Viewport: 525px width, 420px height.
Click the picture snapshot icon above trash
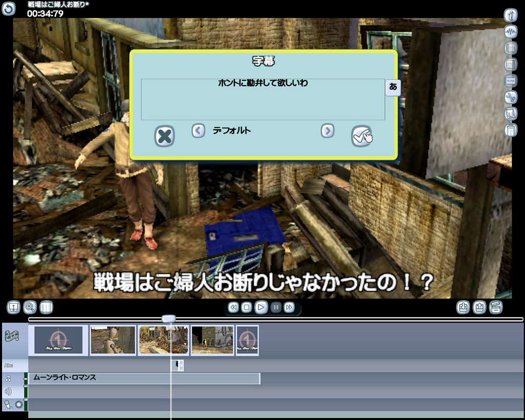tap(511, 113)
